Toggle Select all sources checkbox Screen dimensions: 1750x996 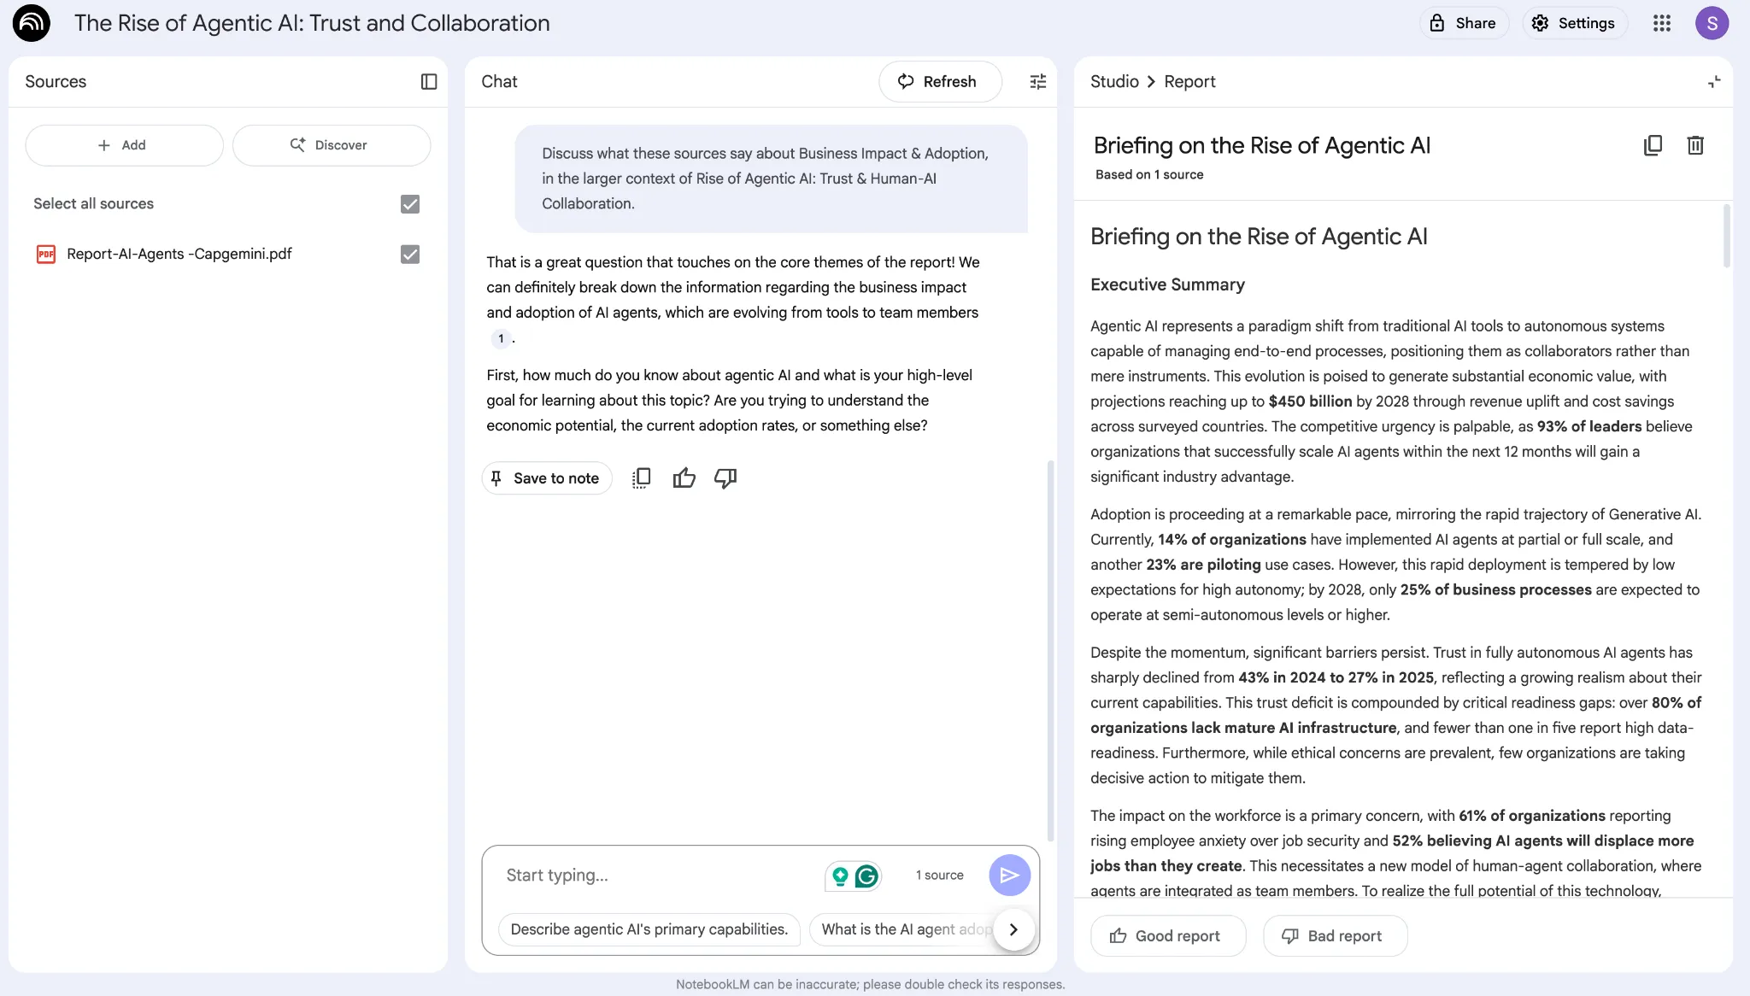pos(410,203)
